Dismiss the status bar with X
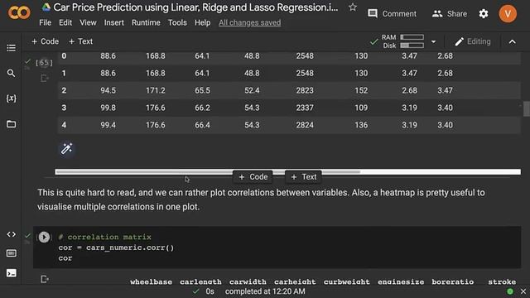 click(523, 291)
